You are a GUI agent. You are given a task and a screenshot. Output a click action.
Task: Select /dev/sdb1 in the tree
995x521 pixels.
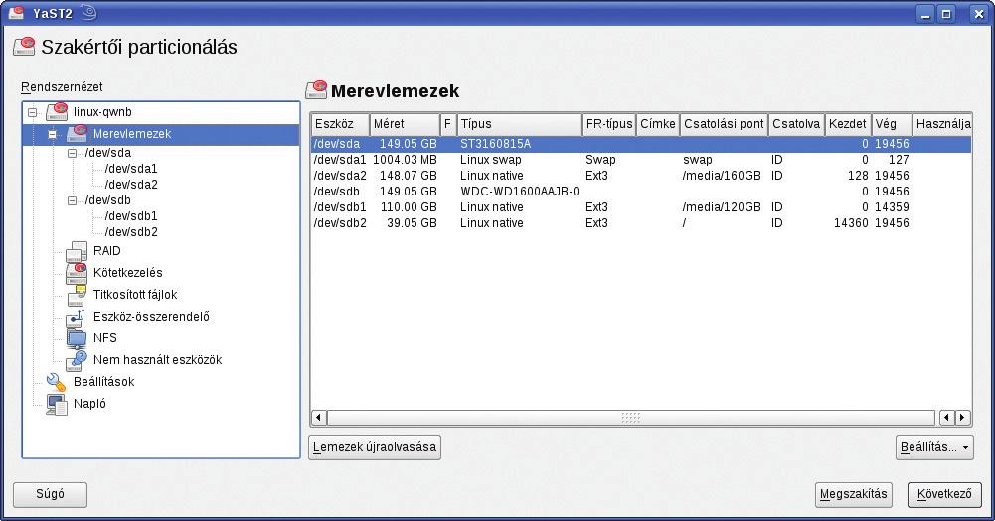point(131,216)
